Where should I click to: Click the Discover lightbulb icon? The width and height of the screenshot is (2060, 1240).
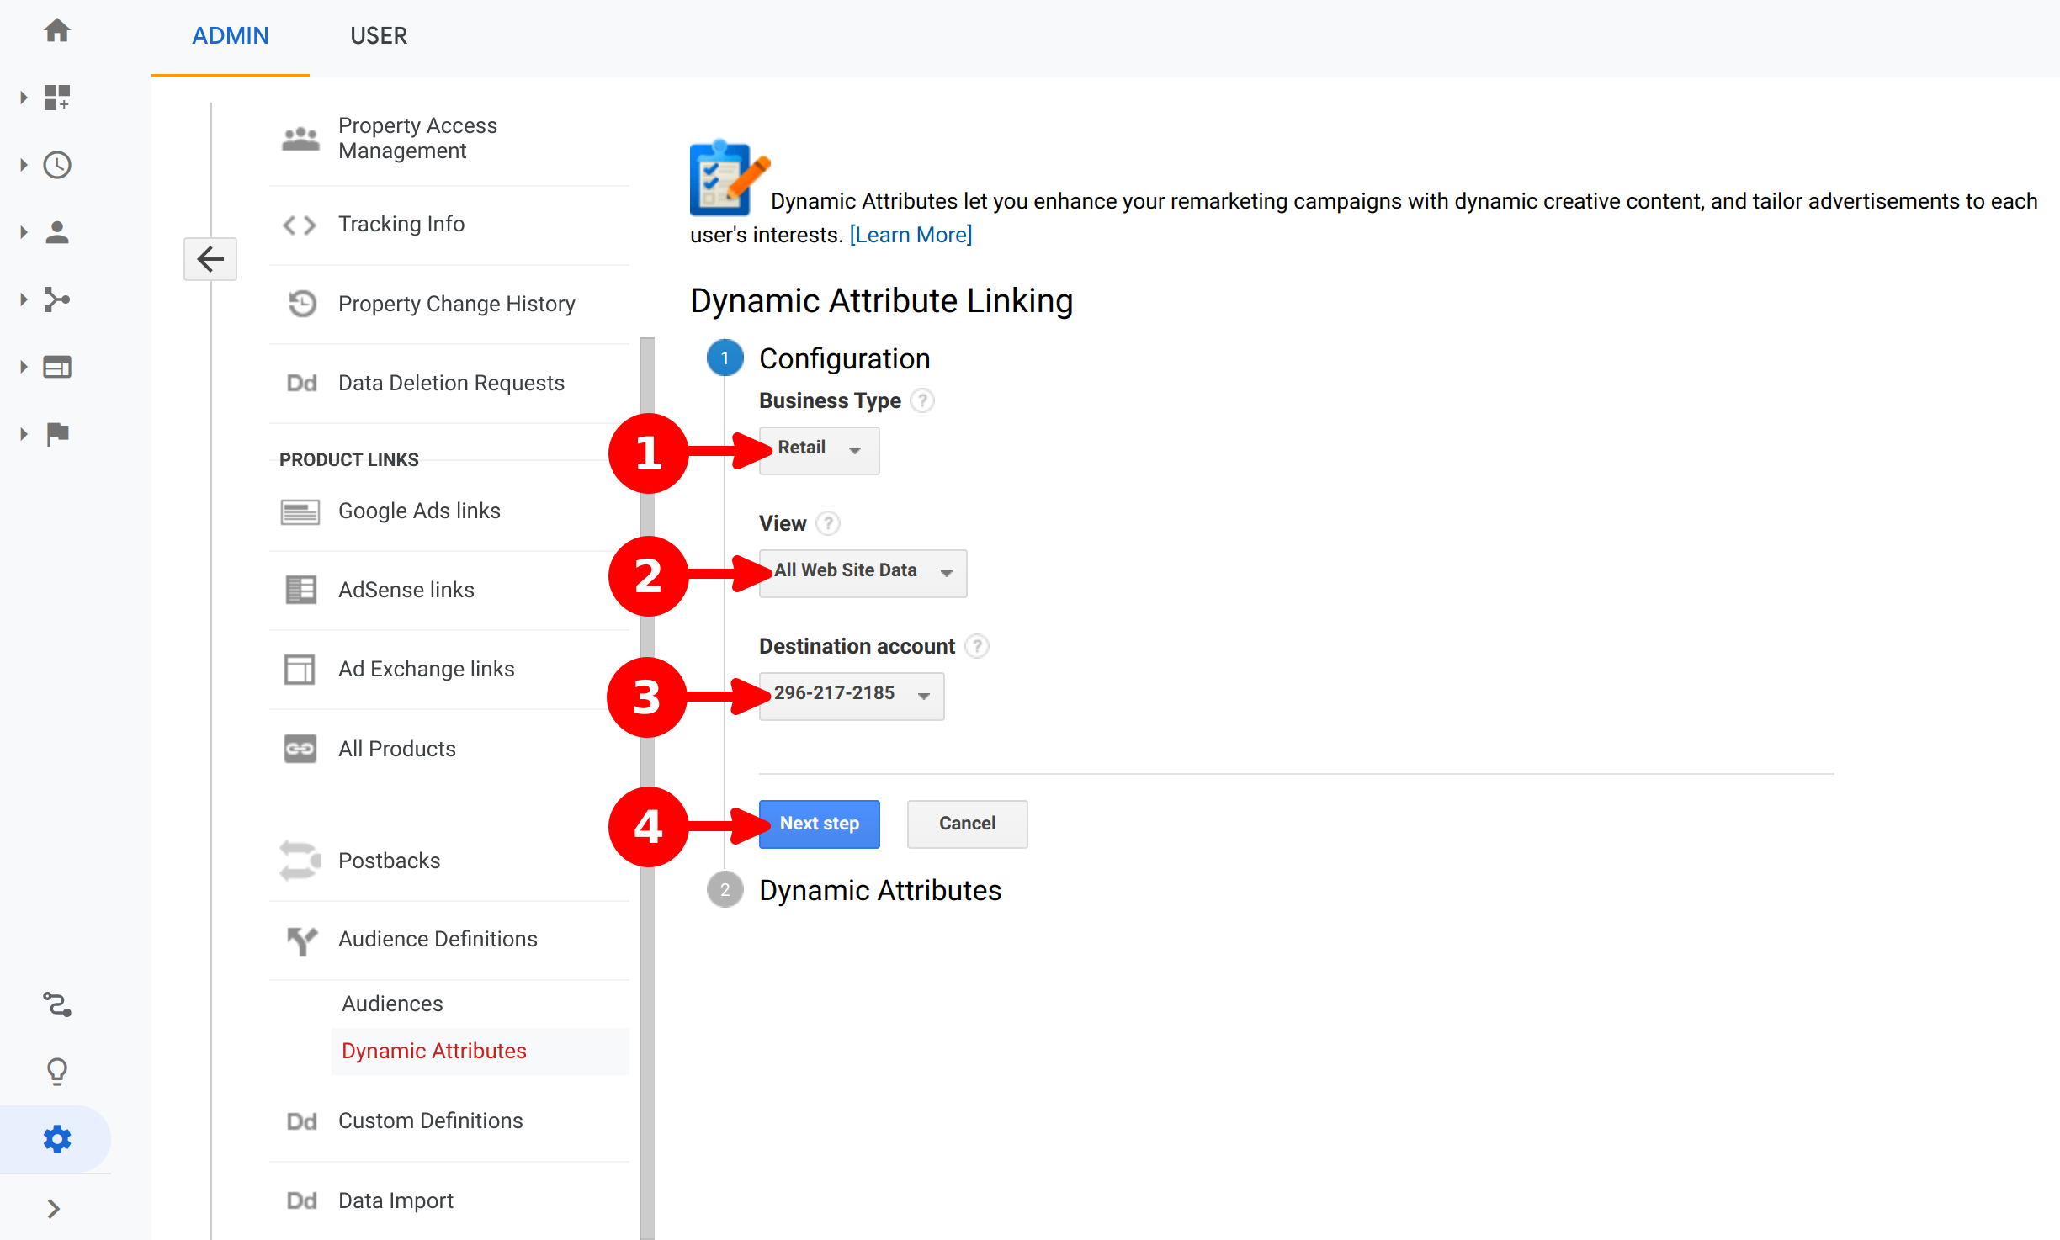point(57,1071)
